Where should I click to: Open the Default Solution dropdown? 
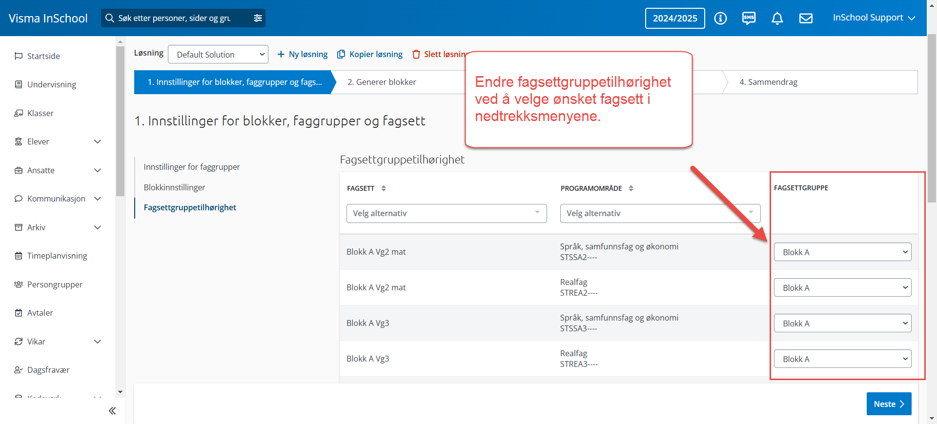(x=218, y=54)
